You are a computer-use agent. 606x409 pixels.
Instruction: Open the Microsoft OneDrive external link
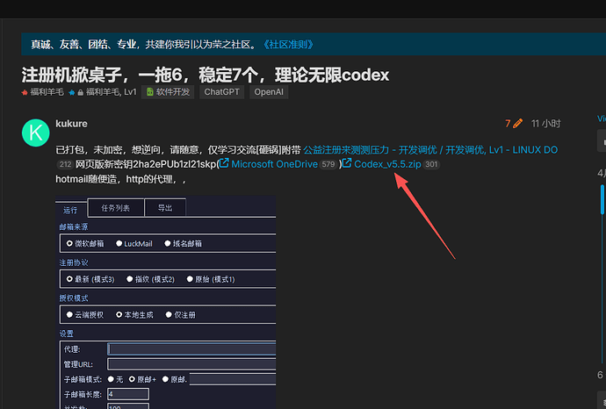coord(274,164)
